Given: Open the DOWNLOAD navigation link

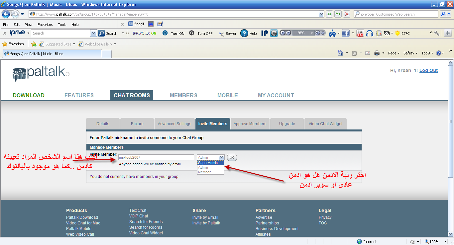Looking at the screenshot, I should click(x=29, y=95).
